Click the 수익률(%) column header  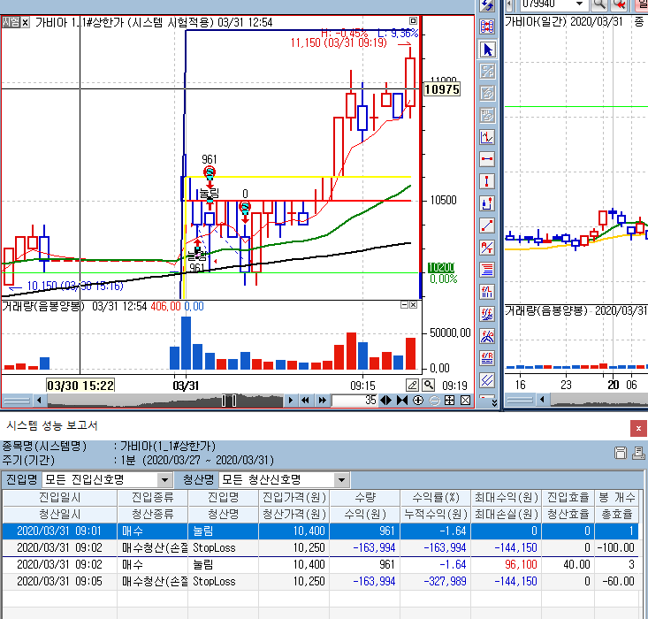click(434, 497)
